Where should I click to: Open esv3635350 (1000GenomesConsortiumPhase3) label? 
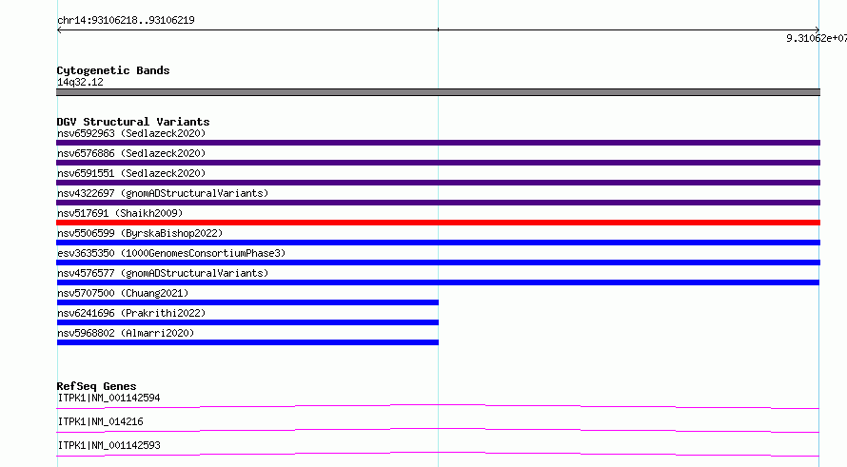click(171, 253)
